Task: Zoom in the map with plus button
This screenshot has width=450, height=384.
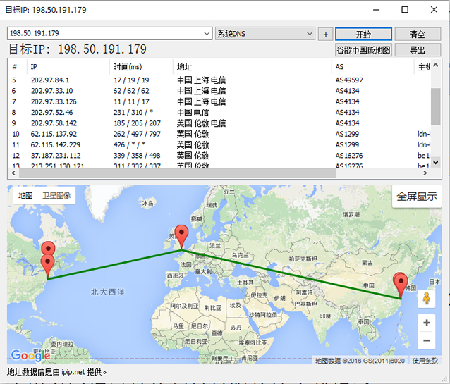Action: pyautogui.click(x=426, y=323)
